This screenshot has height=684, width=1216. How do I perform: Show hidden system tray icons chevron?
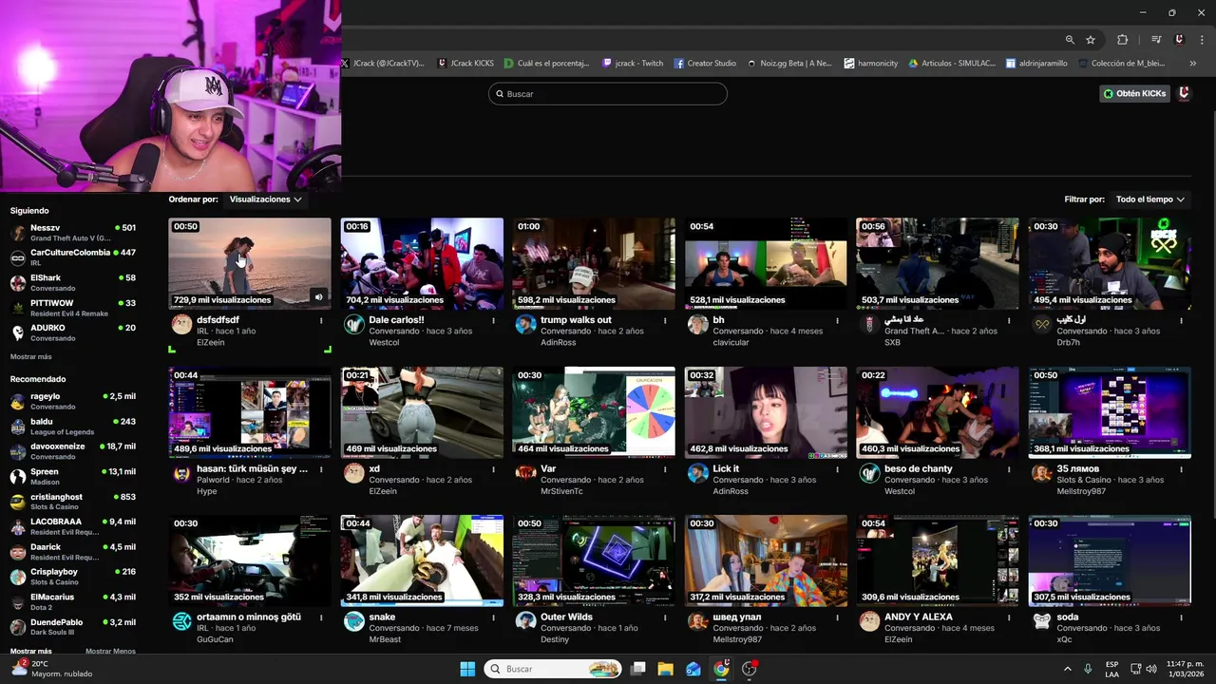click(x=1067, y=669)
